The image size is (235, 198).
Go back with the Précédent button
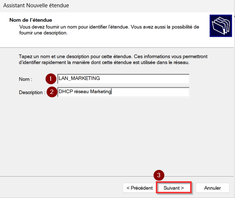coord(139,188)
